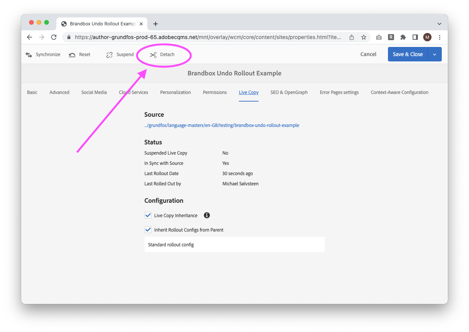Screen dimensions: 469x332
Task: Click the camera extension icon
Action: click(x=379, y=37)
